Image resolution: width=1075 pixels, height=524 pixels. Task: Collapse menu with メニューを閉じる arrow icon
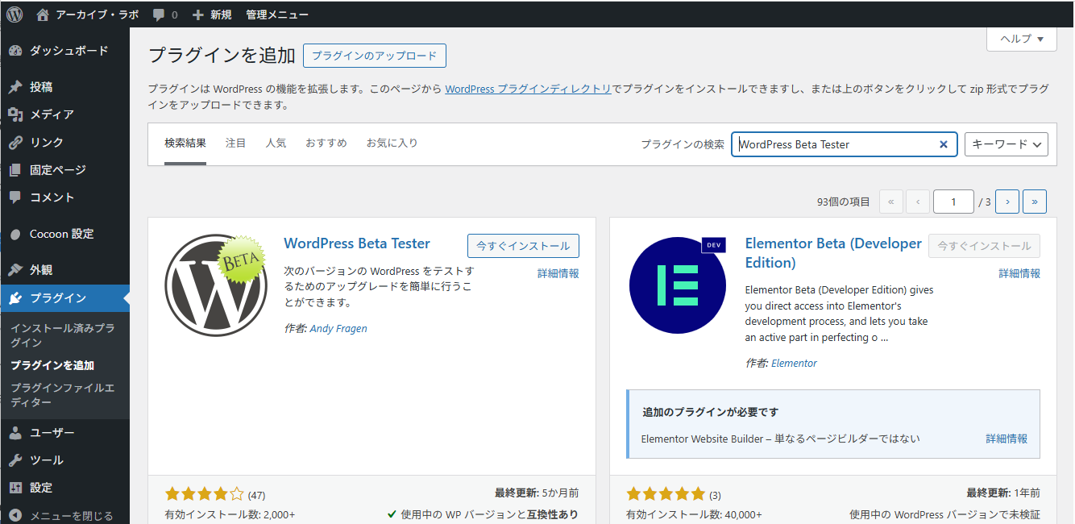point(15,516)
